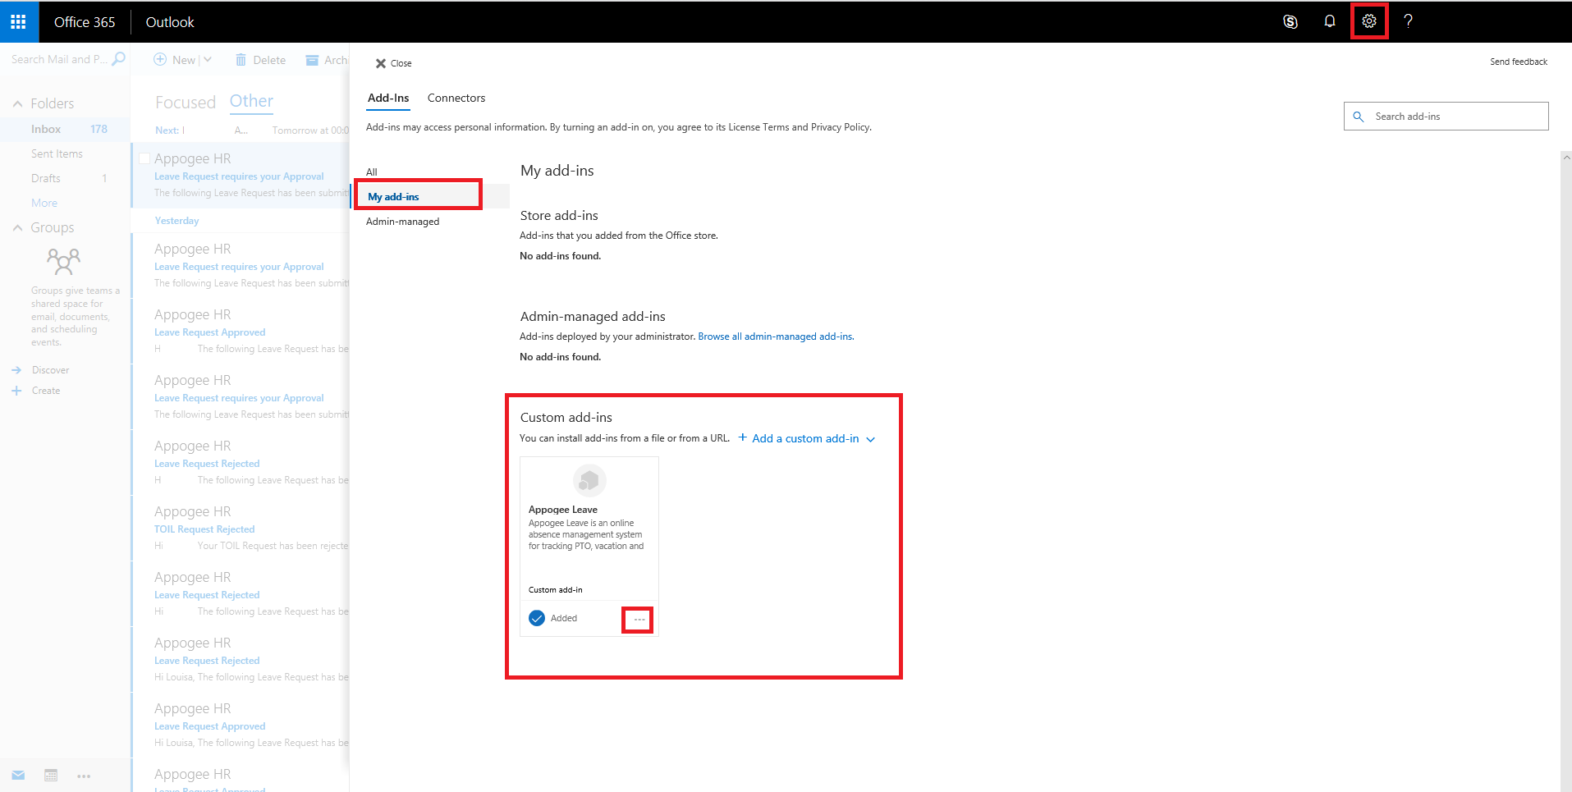Image resolution: width=1572 pixels, height=792 pixels.
Task: Switch to Mail icon at bottom
Action: click(x=18, y=776)
